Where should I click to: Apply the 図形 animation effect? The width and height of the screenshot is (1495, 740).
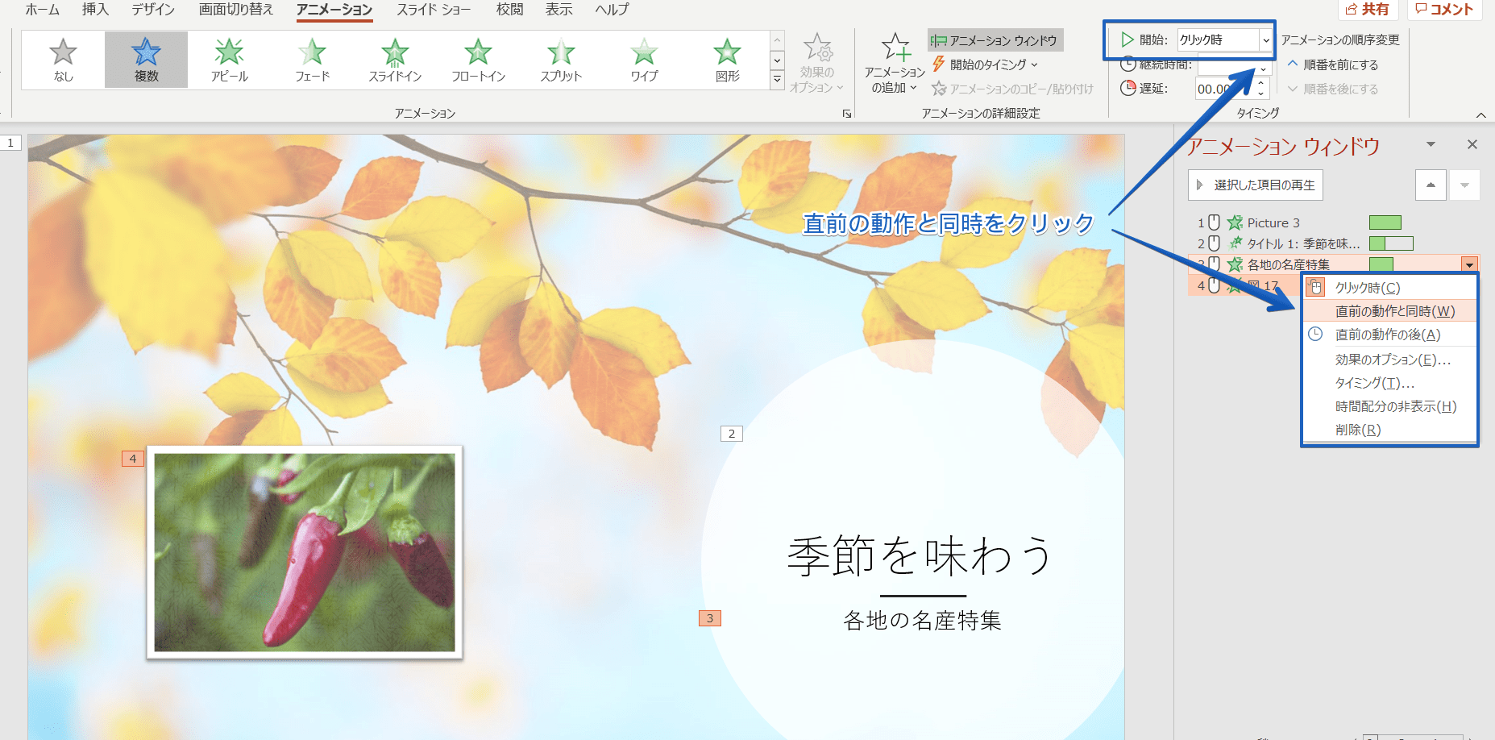pos(727,60)
